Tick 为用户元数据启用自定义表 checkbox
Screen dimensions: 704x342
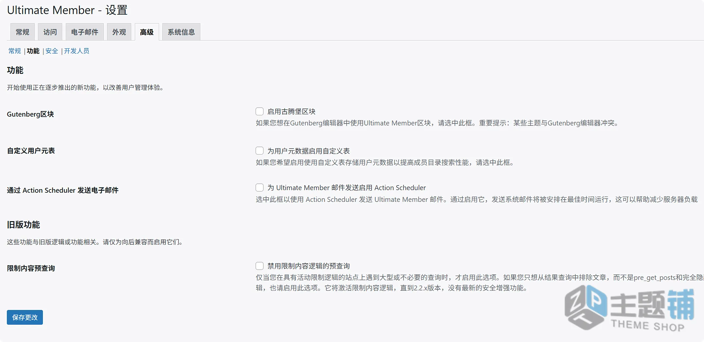coord(260,151)
